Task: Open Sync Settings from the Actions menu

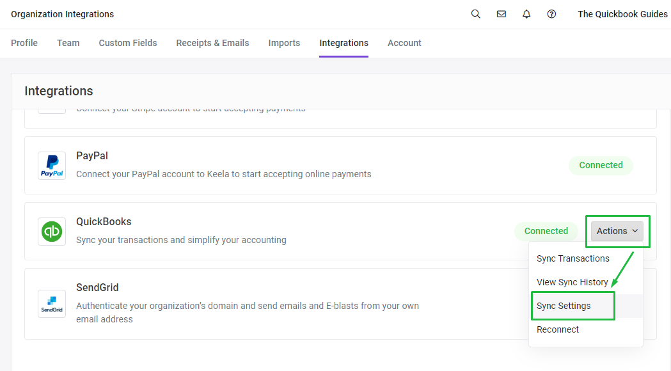Action: pyautogui.click(x=564, y=306)
